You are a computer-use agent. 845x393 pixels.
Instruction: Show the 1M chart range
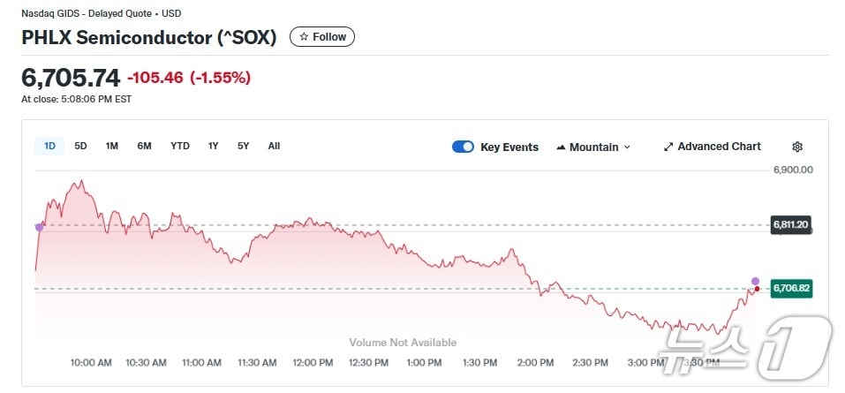[x=112, y=146]
